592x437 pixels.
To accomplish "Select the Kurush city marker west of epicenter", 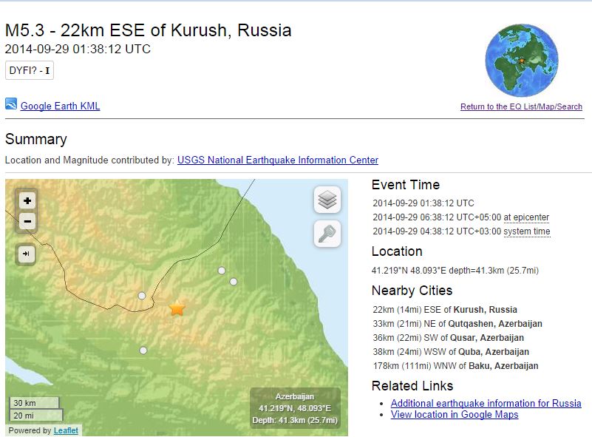I will click(x=142, y=296).
